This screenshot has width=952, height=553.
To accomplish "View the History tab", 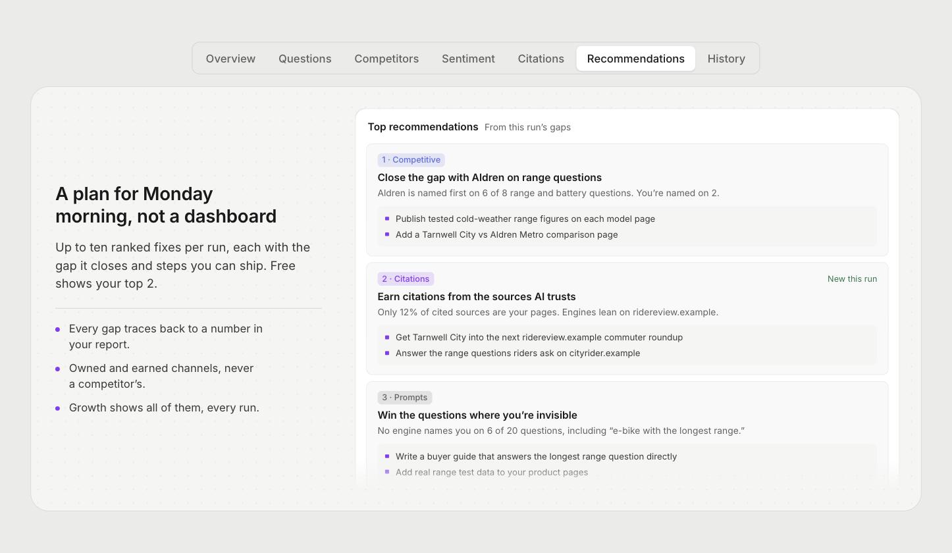I will click(x=726, y=59).
